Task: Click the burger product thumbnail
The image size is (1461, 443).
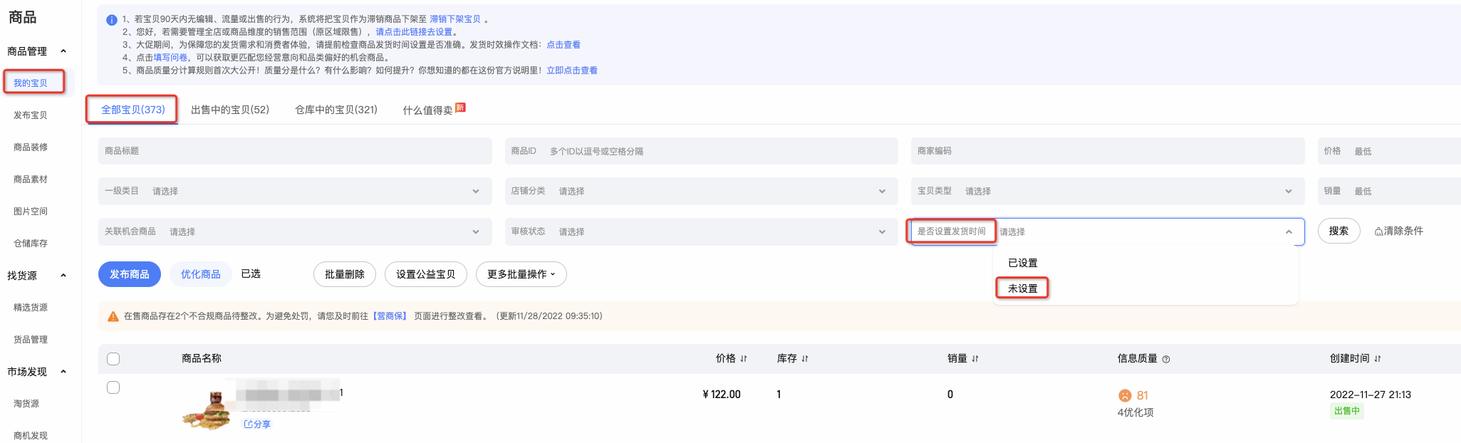Action: 207,411
